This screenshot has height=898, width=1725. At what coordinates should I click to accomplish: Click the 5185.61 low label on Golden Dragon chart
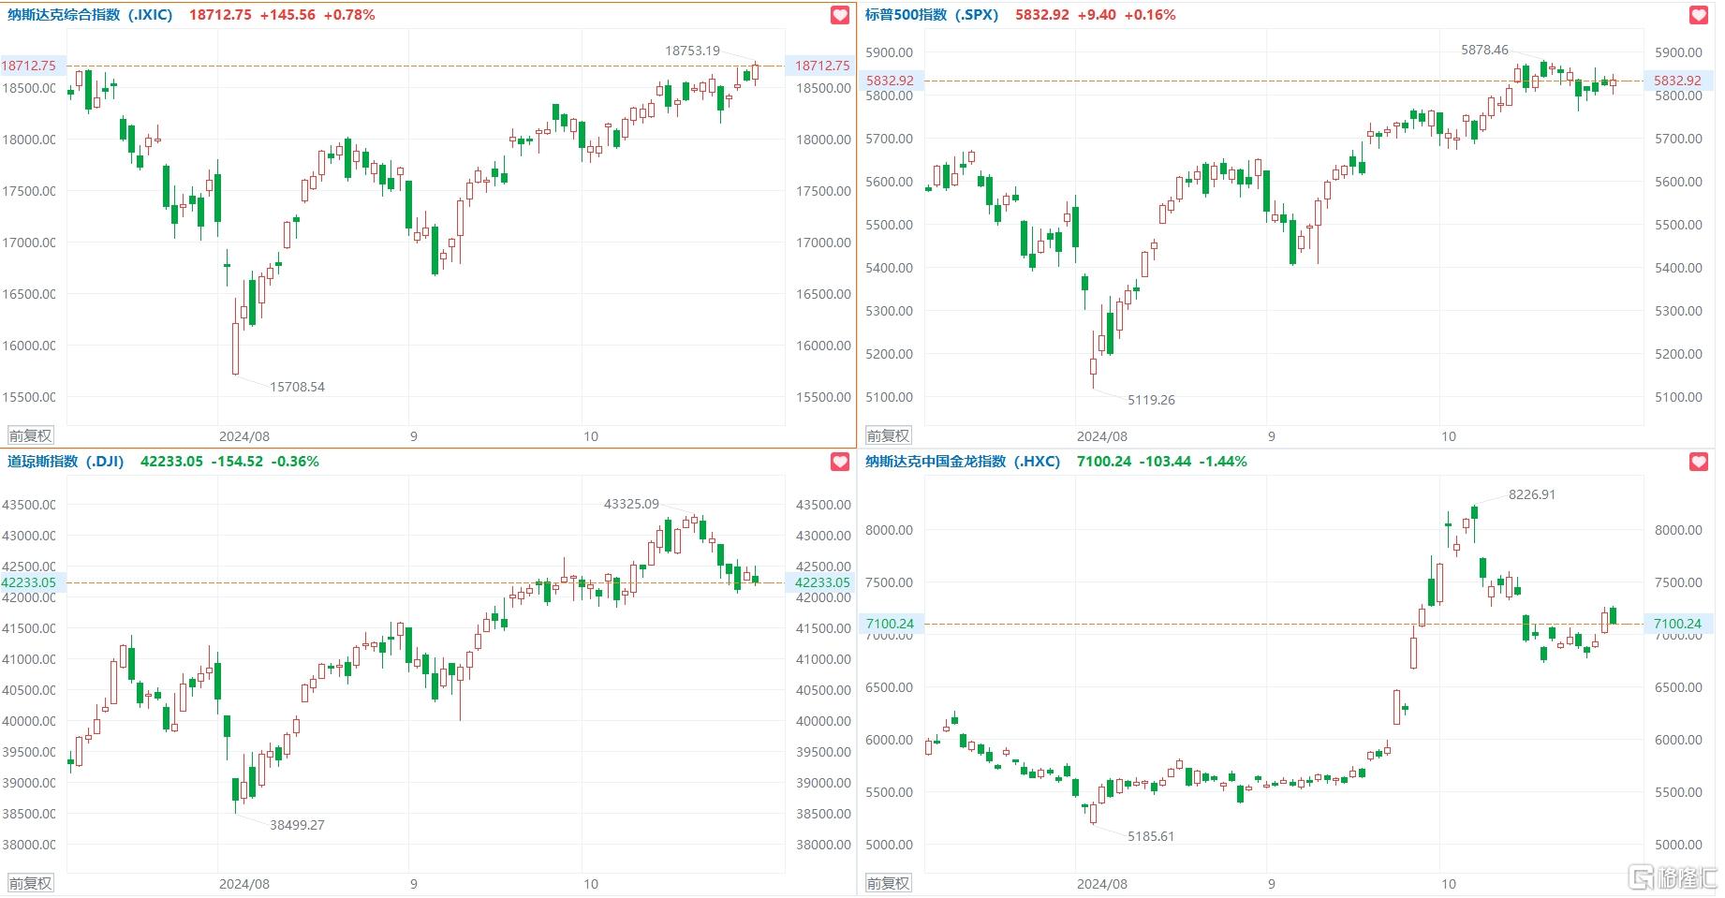(x=1151, y=836)
